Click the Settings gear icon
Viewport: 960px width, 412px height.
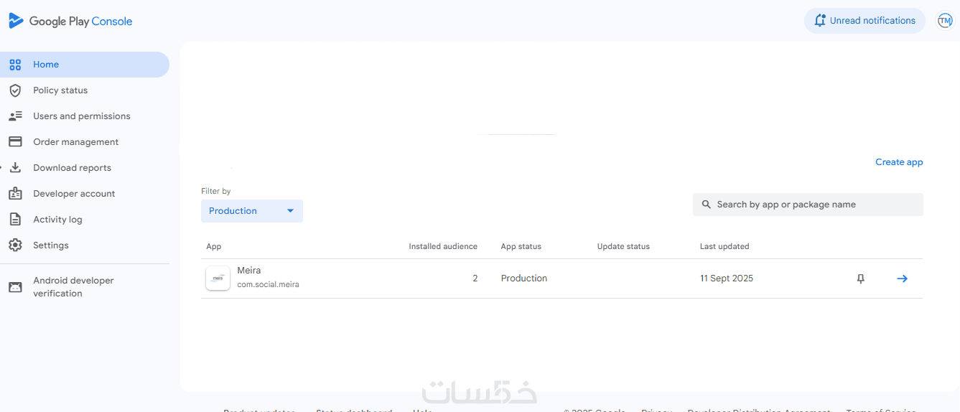[15, 245]
